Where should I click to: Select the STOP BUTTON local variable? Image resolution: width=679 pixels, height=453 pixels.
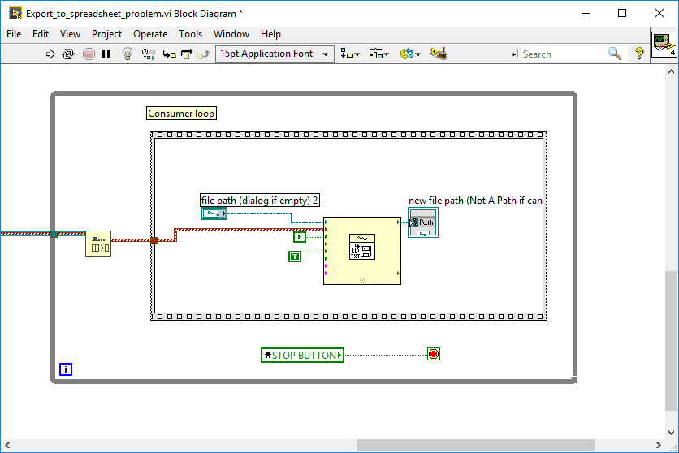point(302,356)
